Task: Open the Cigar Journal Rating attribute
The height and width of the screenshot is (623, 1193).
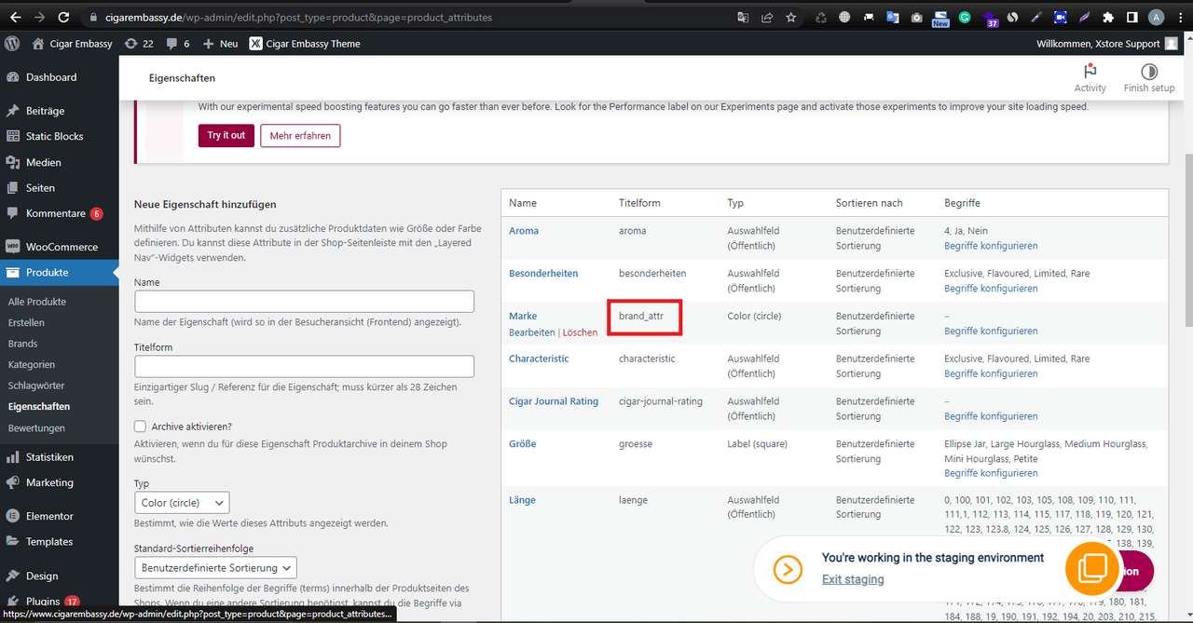Action: (x=554, y=401)
